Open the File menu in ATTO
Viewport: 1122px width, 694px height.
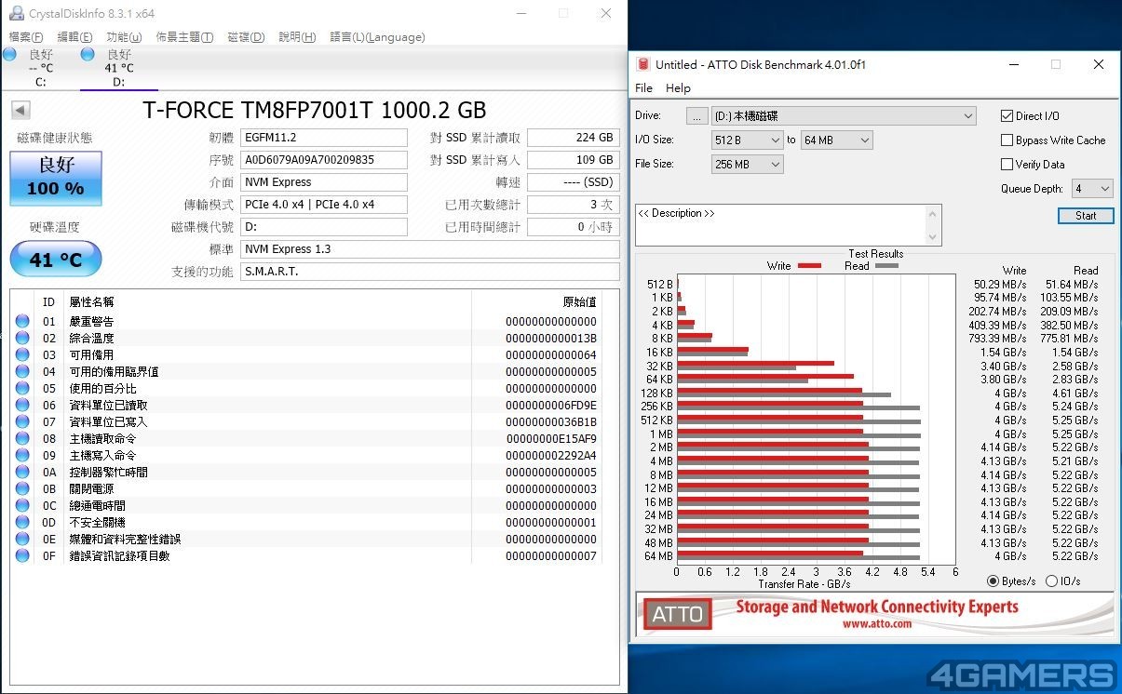click(x=643, y=88)
